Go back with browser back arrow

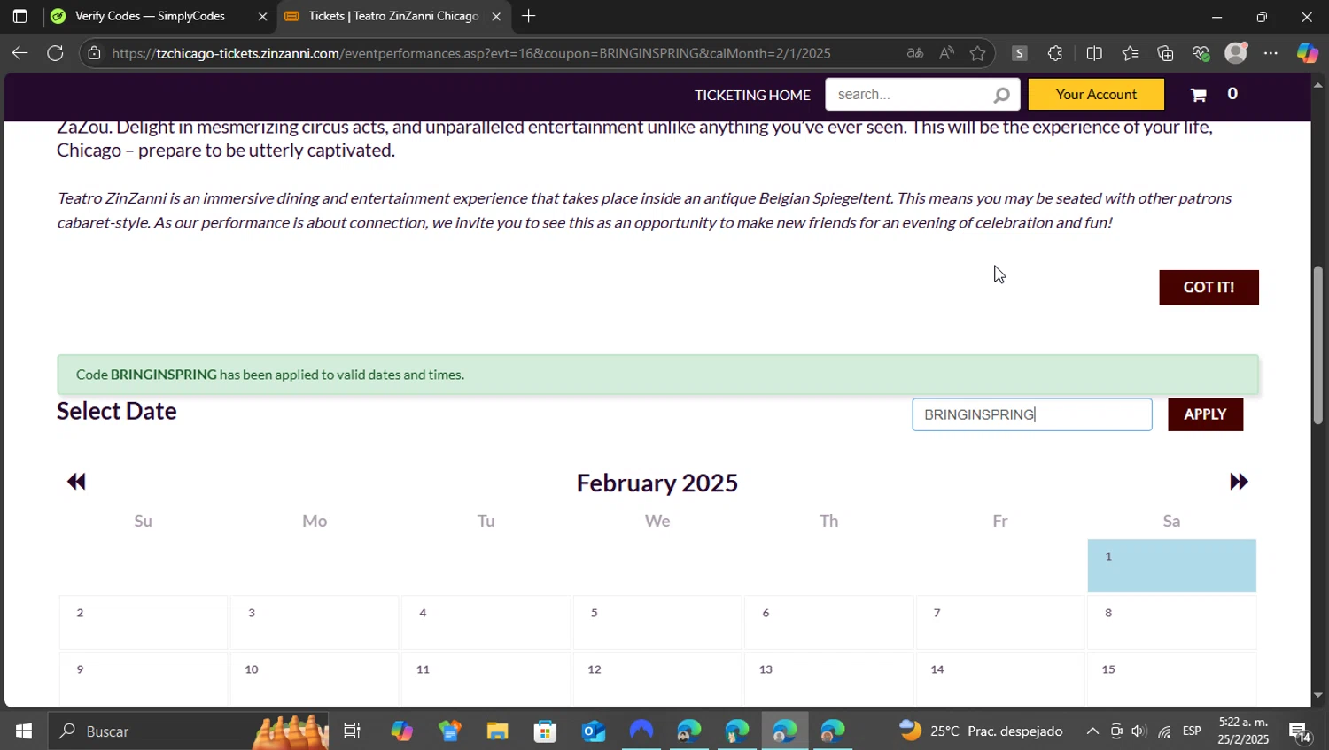click(19, 53)
